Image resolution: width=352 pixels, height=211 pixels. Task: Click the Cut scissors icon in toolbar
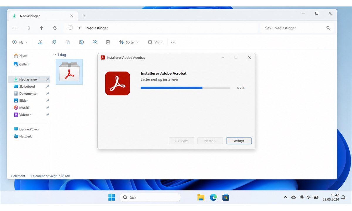(40, 42)
